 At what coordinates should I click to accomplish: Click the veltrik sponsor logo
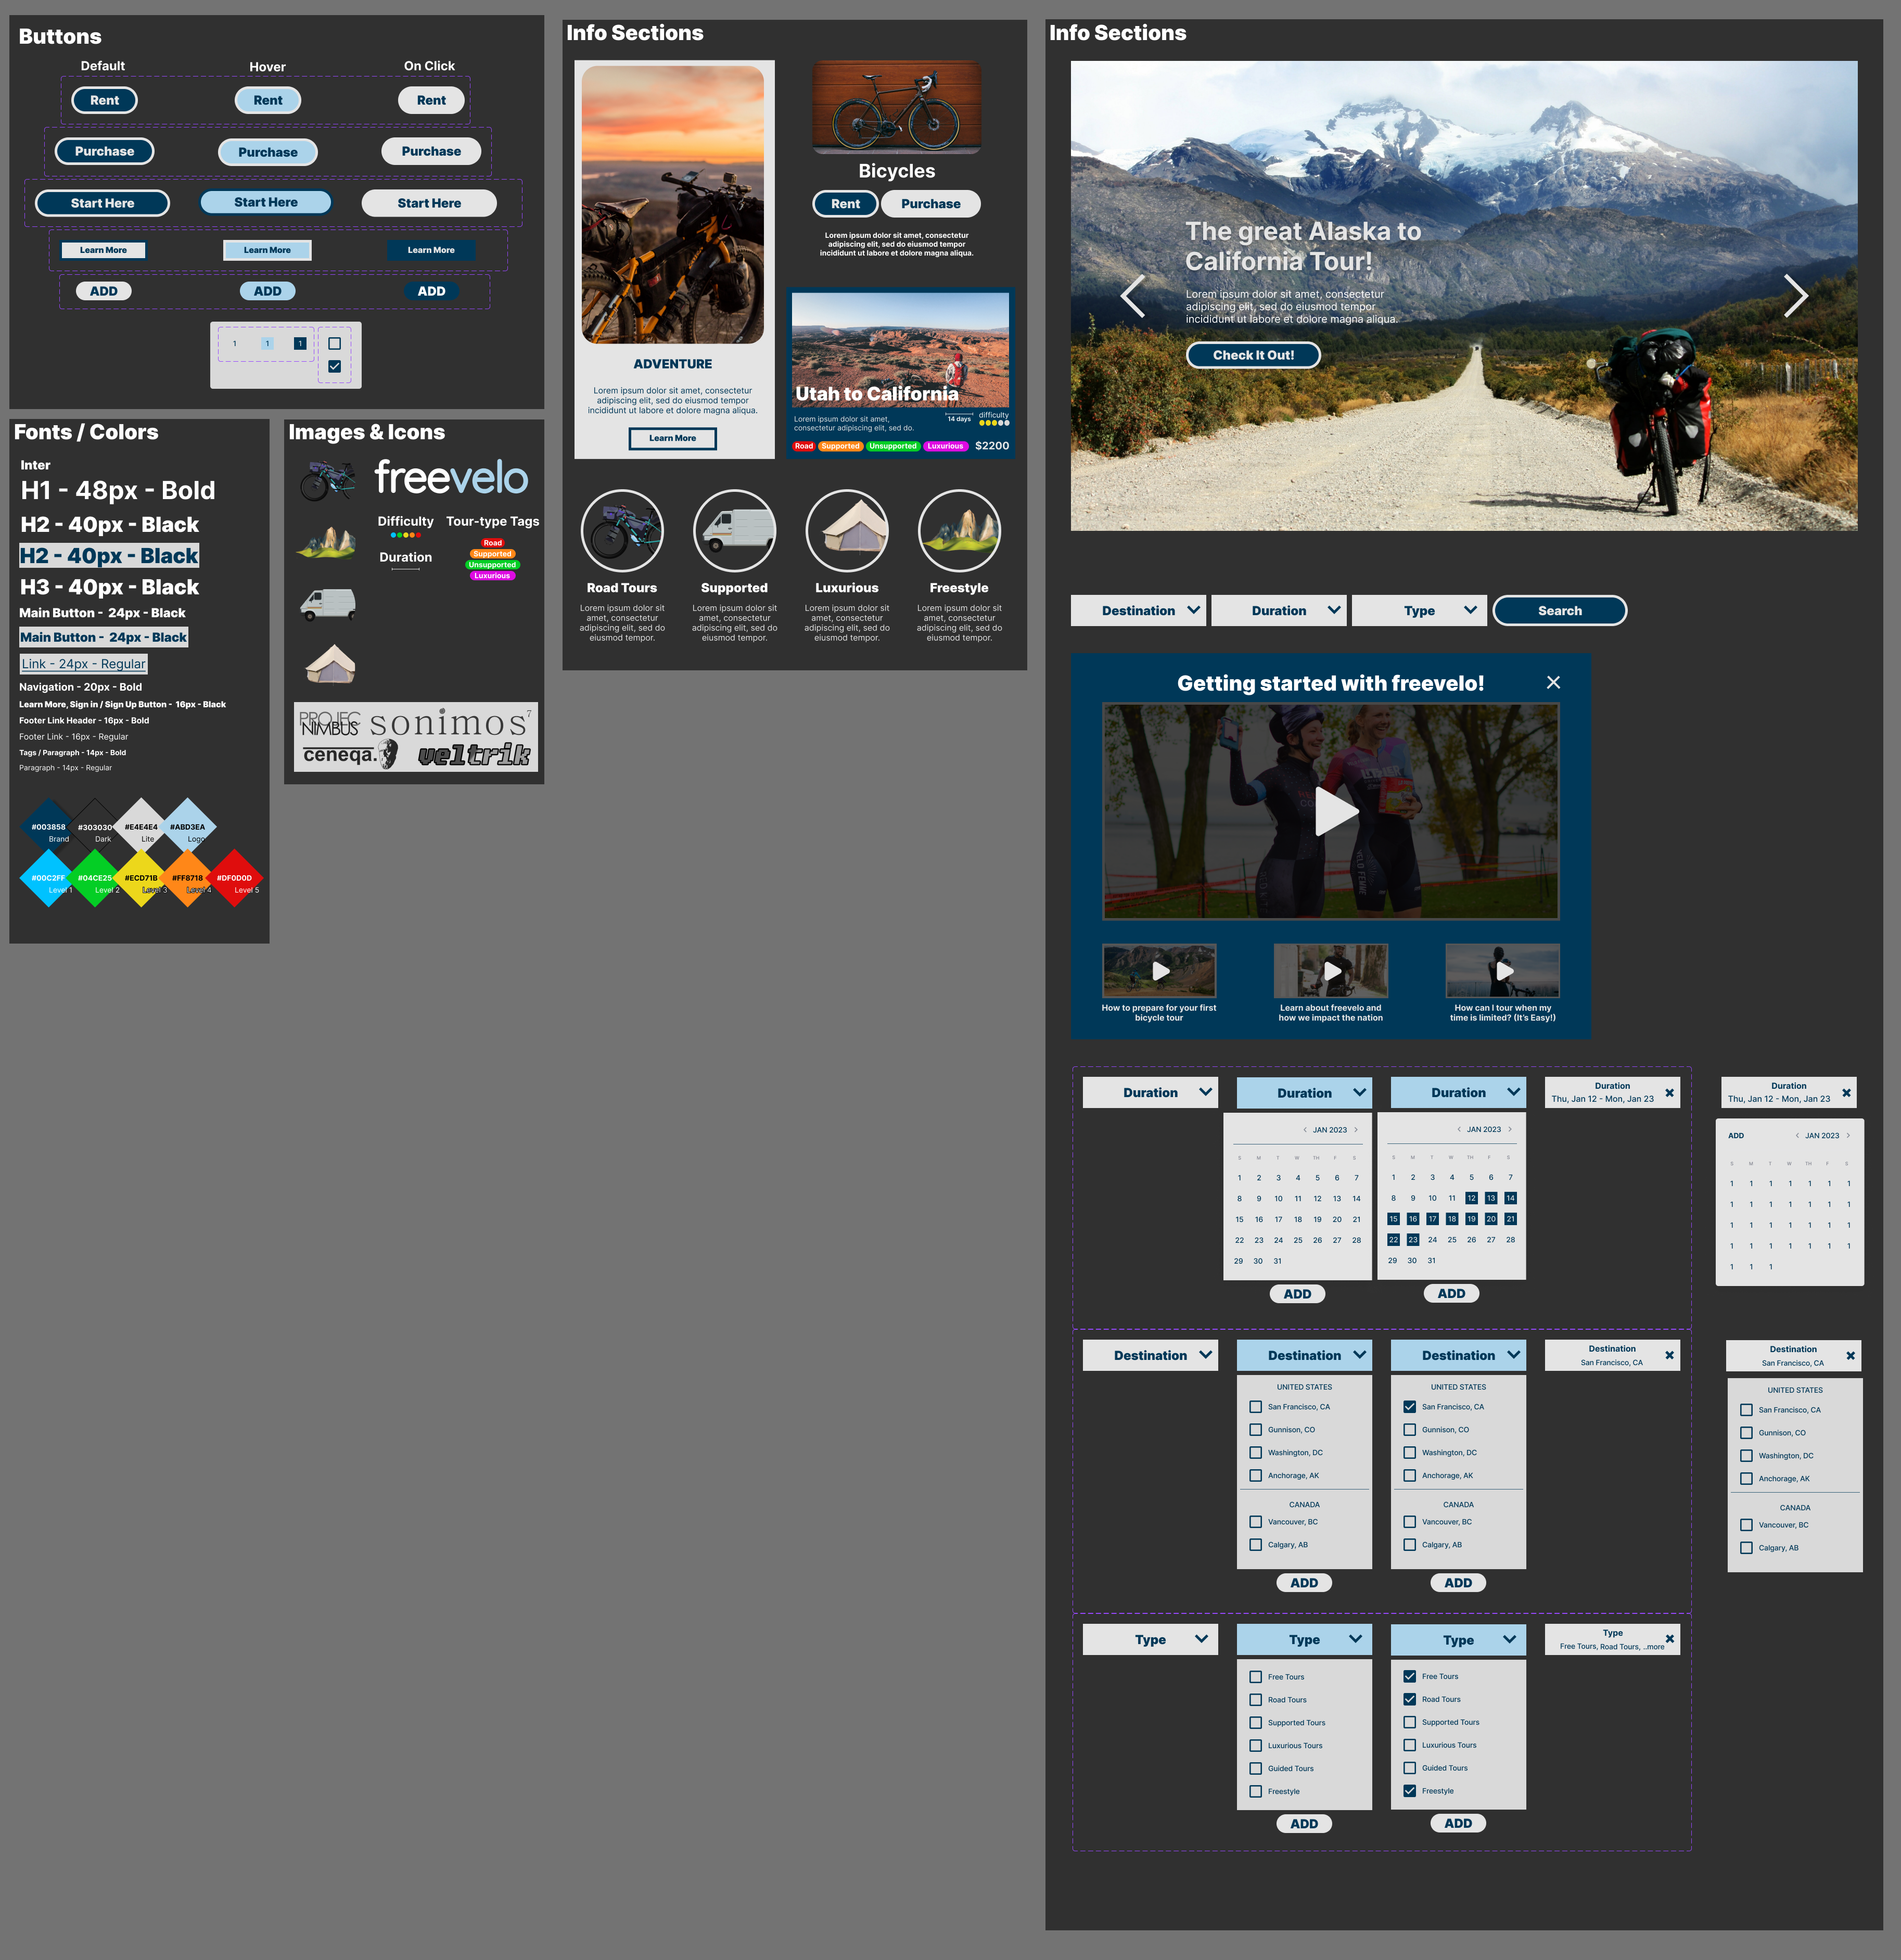(x=474, y=755)
